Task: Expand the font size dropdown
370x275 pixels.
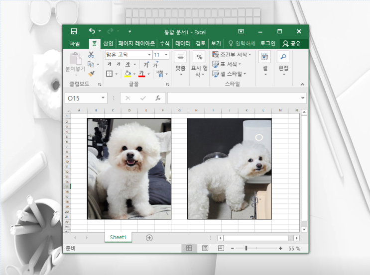Action: (x=166, y=55)
